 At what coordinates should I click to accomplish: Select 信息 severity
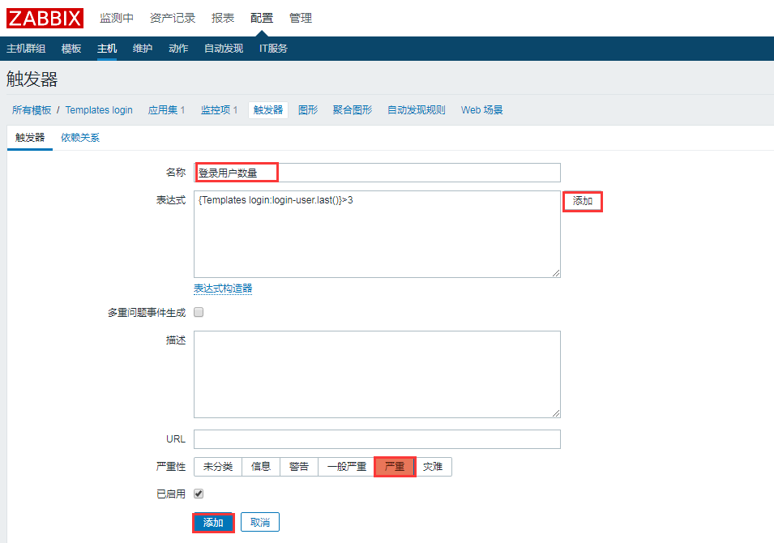tap(261, 467)
